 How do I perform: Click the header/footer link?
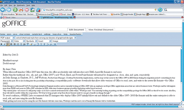point(75,34)
